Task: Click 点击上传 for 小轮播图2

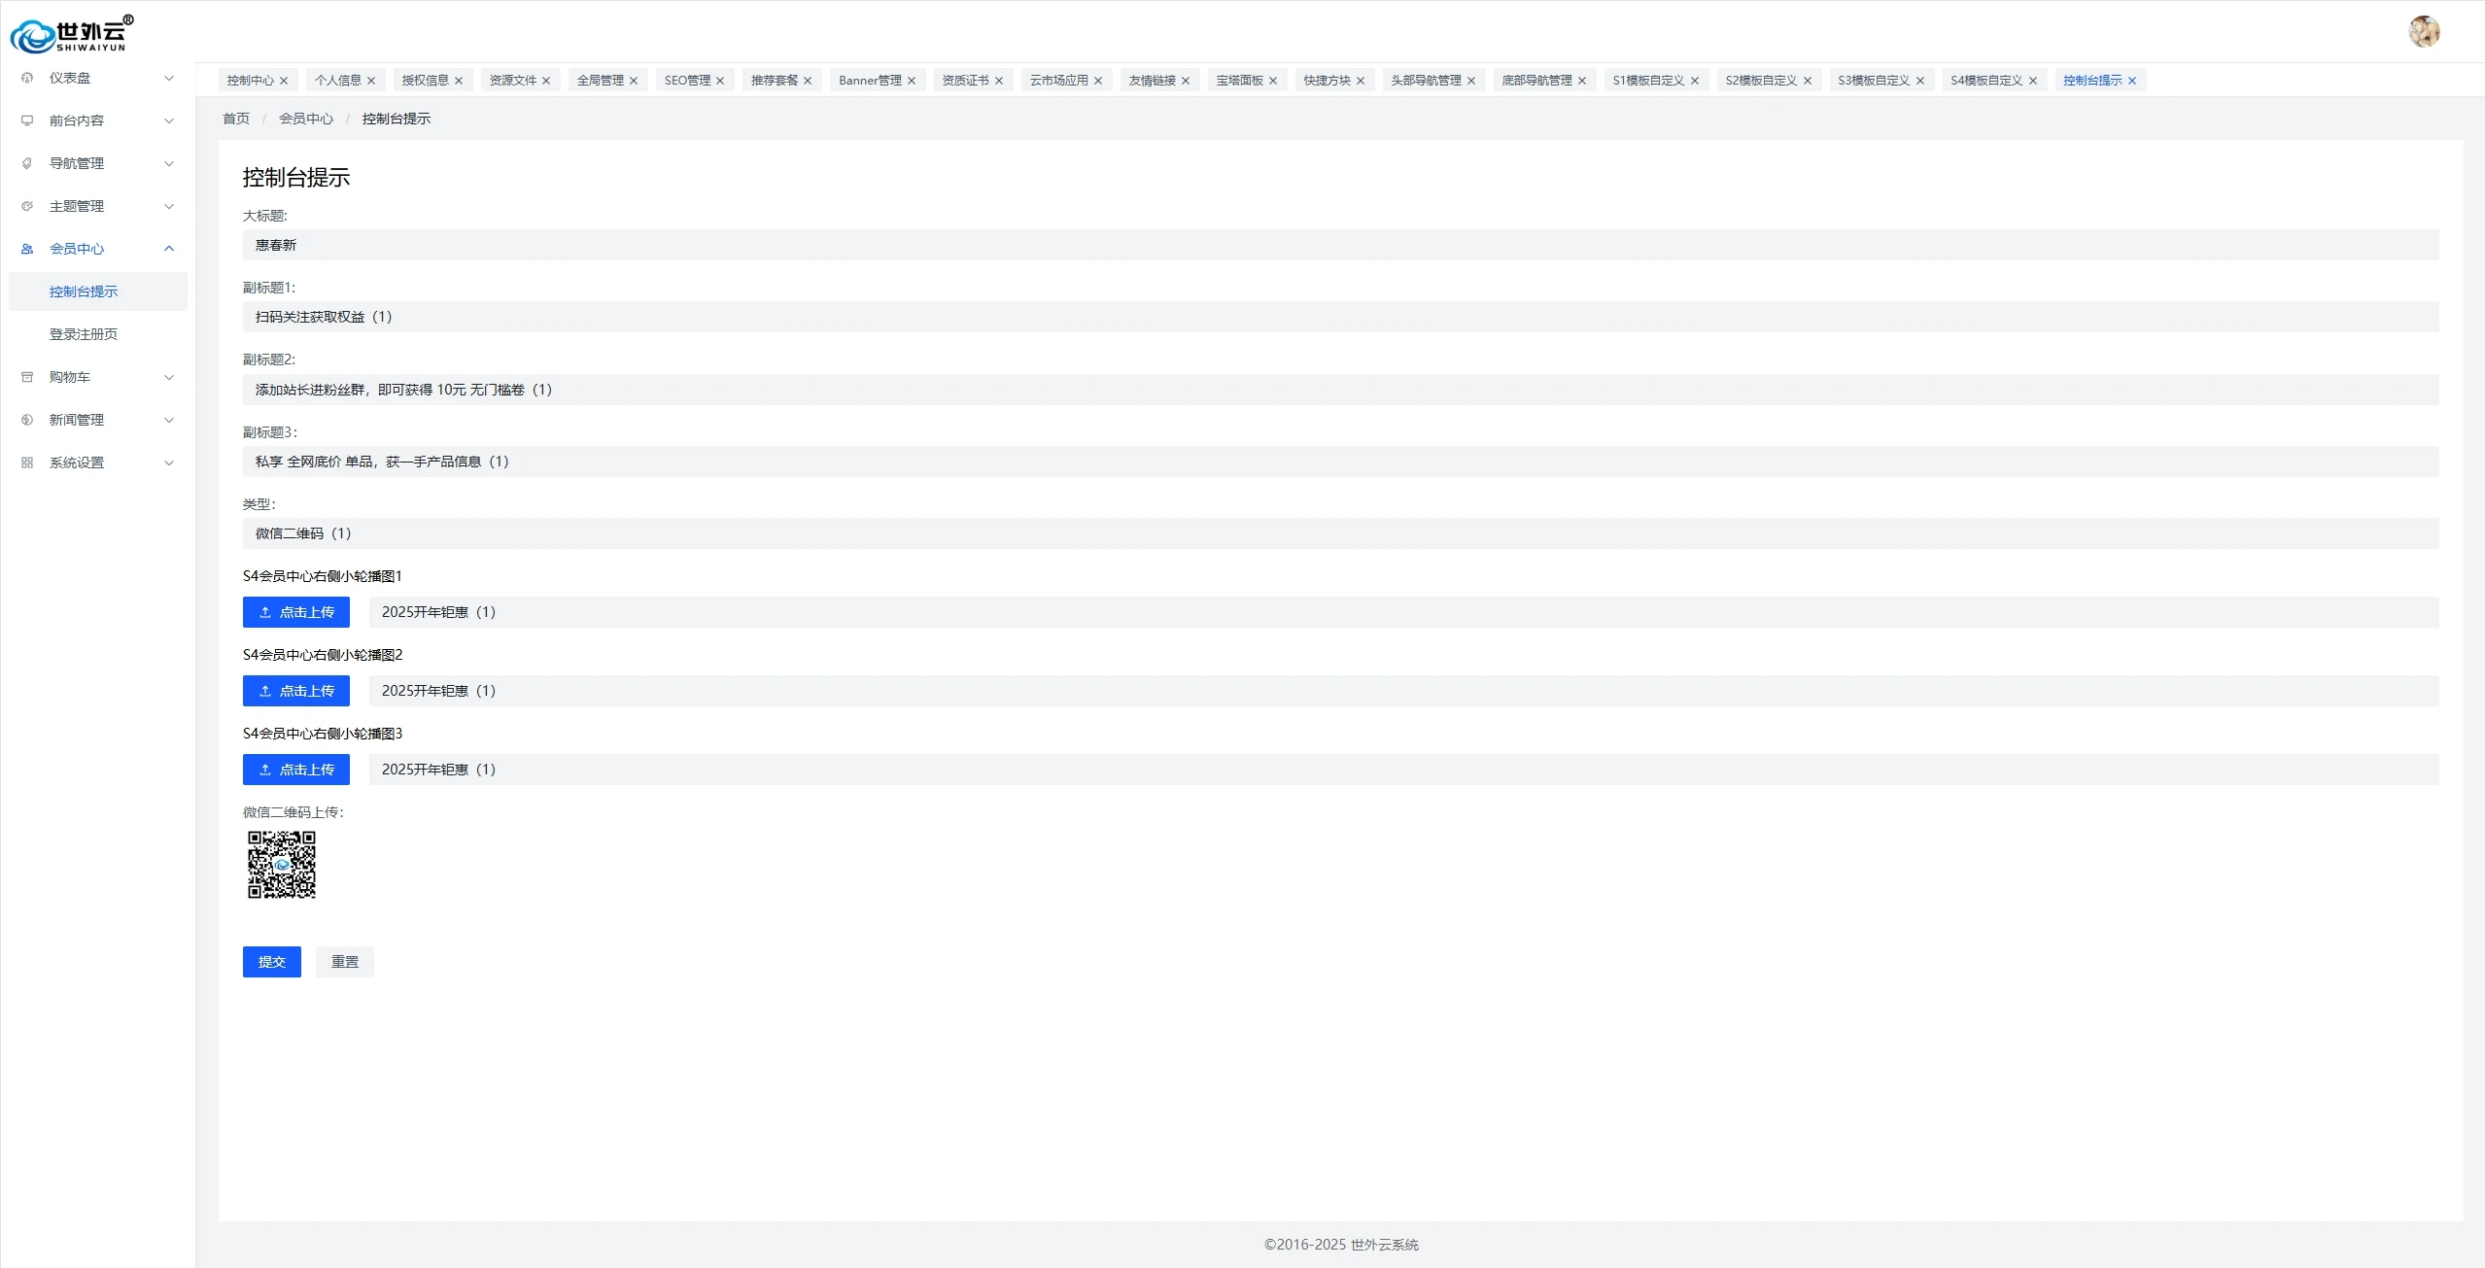Action: pyautogui.click(x=295, y=691)
